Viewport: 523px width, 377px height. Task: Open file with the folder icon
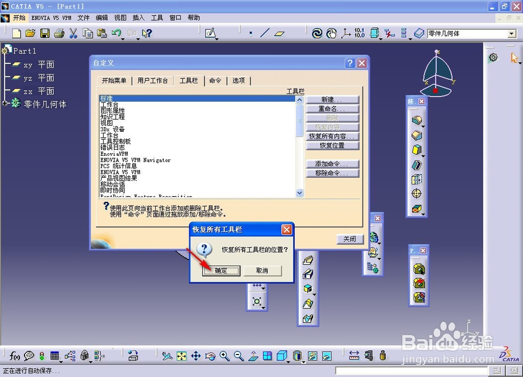(x=30, y=33)
